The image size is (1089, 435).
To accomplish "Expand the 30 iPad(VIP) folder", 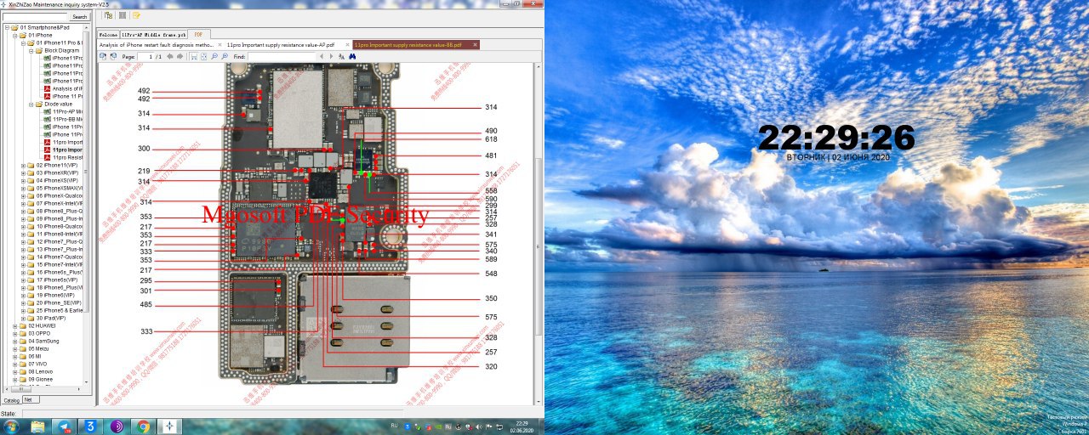I will point(21,318).
